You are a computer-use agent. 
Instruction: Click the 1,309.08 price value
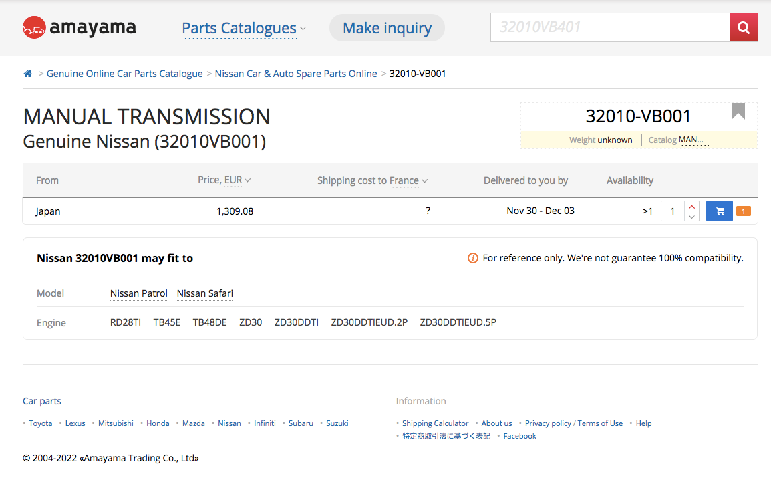click(x=235, y=211)
